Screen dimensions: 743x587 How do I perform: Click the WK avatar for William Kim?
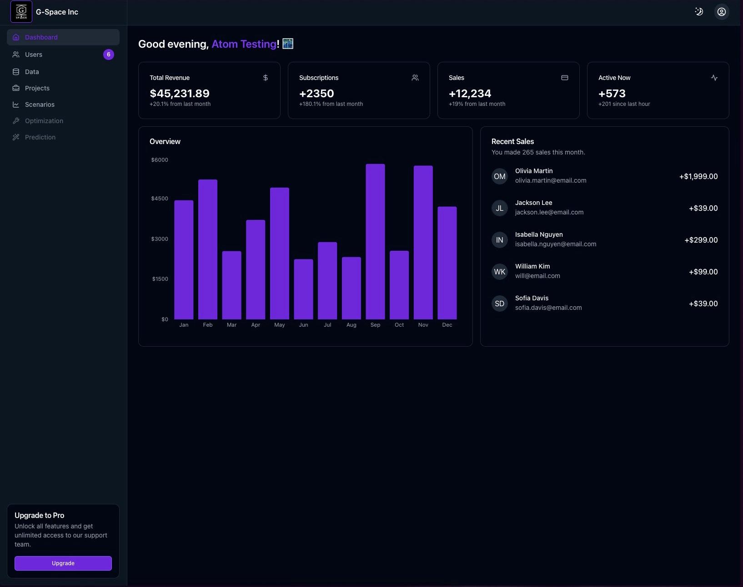point(500,272)
